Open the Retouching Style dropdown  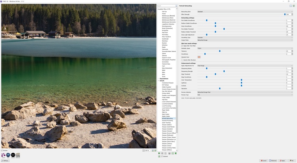245,11
